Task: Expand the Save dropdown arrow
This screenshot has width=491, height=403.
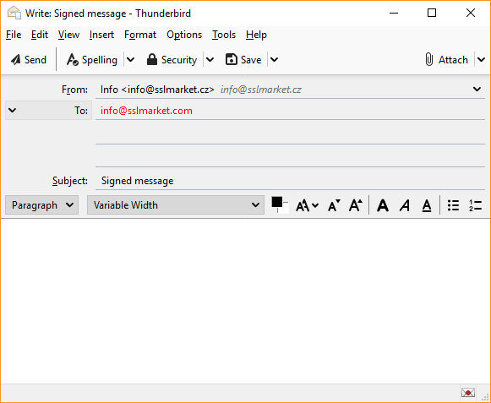Action: coord(274,59)
